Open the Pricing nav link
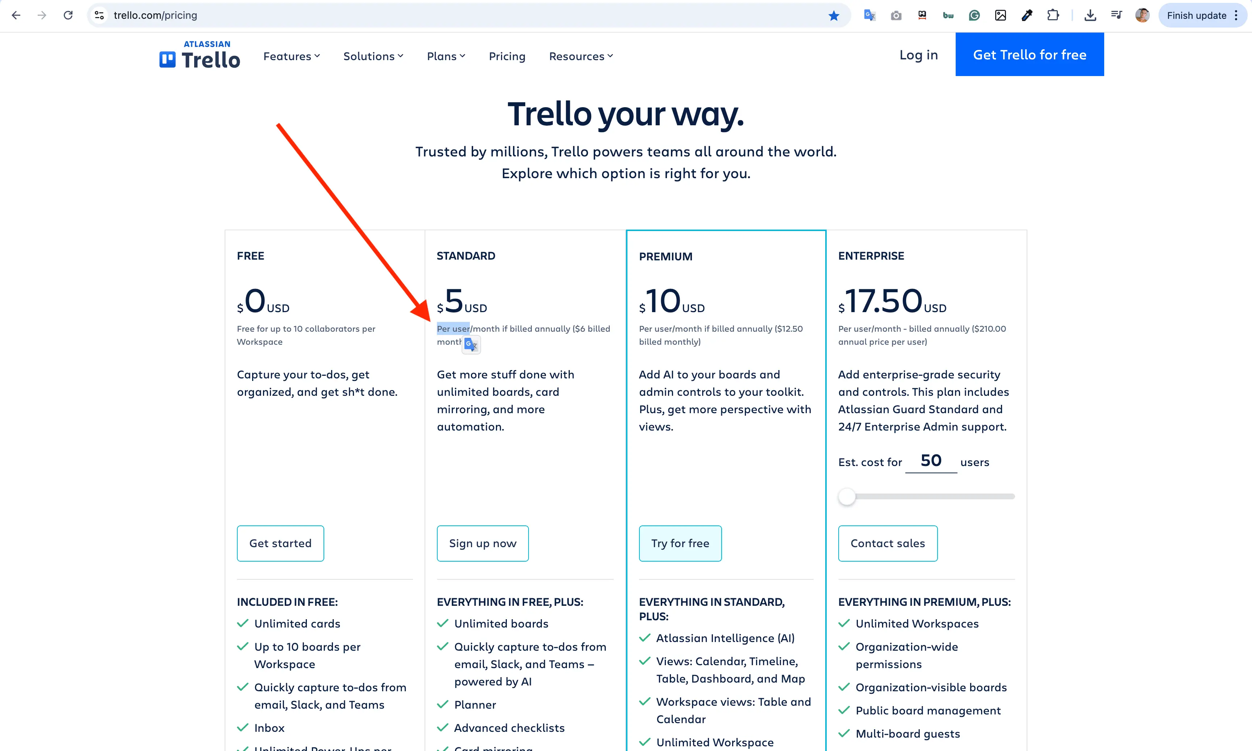Screen dimensions: 1252x751 click(x=507, y=56)
